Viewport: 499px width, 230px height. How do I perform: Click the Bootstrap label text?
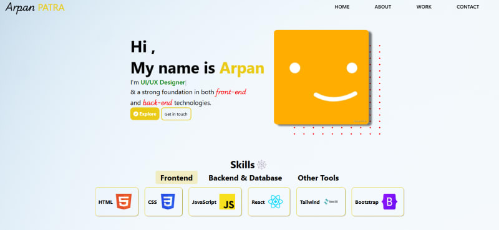click(x=367, y=202)
